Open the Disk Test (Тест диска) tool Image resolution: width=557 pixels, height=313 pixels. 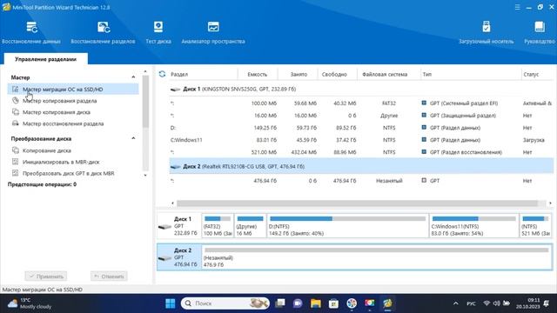[158, 32]
